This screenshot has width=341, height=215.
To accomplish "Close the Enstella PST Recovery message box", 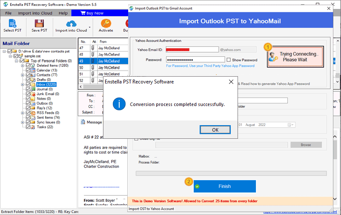I will (x=231, y=82).
